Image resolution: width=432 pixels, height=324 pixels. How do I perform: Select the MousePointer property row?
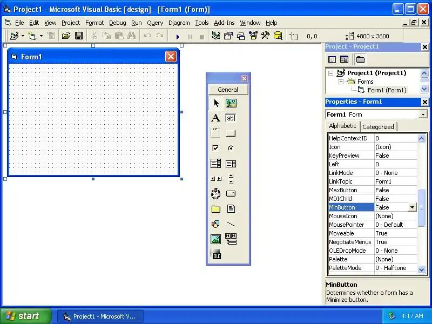[x=373, y=225]
